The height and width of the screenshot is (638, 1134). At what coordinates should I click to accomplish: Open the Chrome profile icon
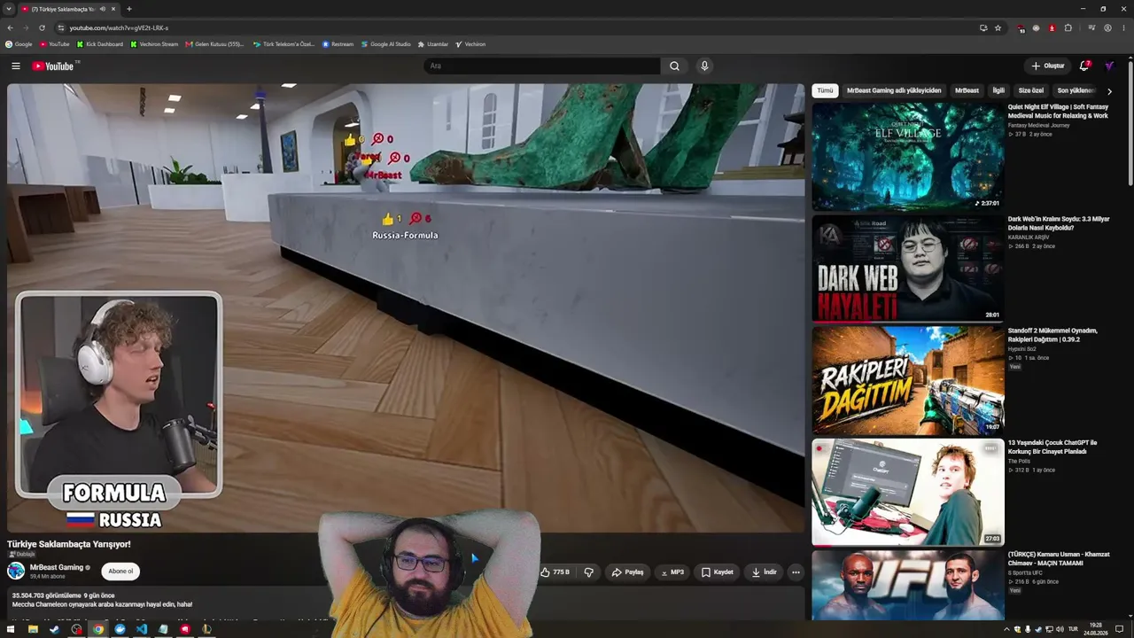[1107, 27]
